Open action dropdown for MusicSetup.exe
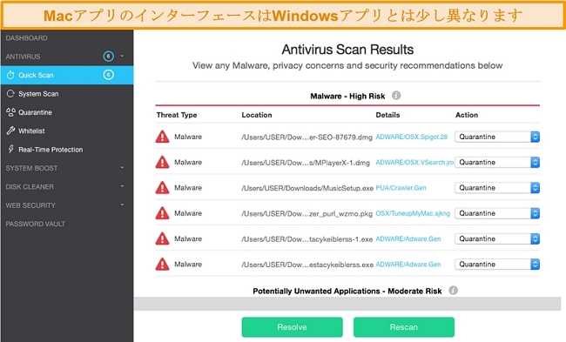The height and width of the screenshot is (342, 566). 497,188
